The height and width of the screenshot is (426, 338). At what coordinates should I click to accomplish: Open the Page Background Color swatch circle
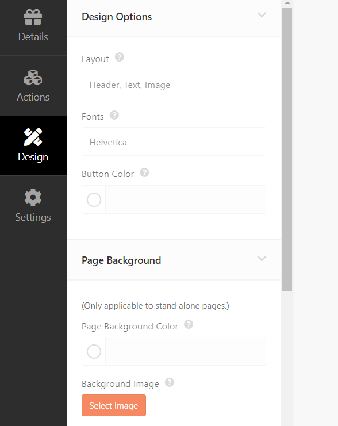94,352
